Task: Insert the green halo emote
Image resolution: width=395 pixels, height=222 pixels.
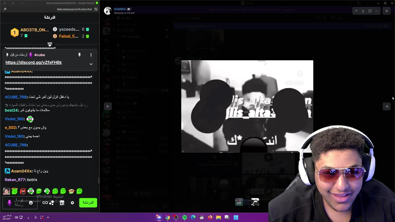Action: [x=15, y=191]
